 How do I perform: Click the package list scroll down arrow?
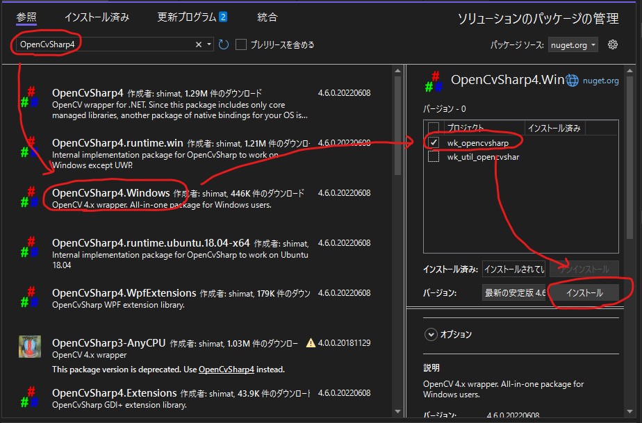tap(397, 411)
